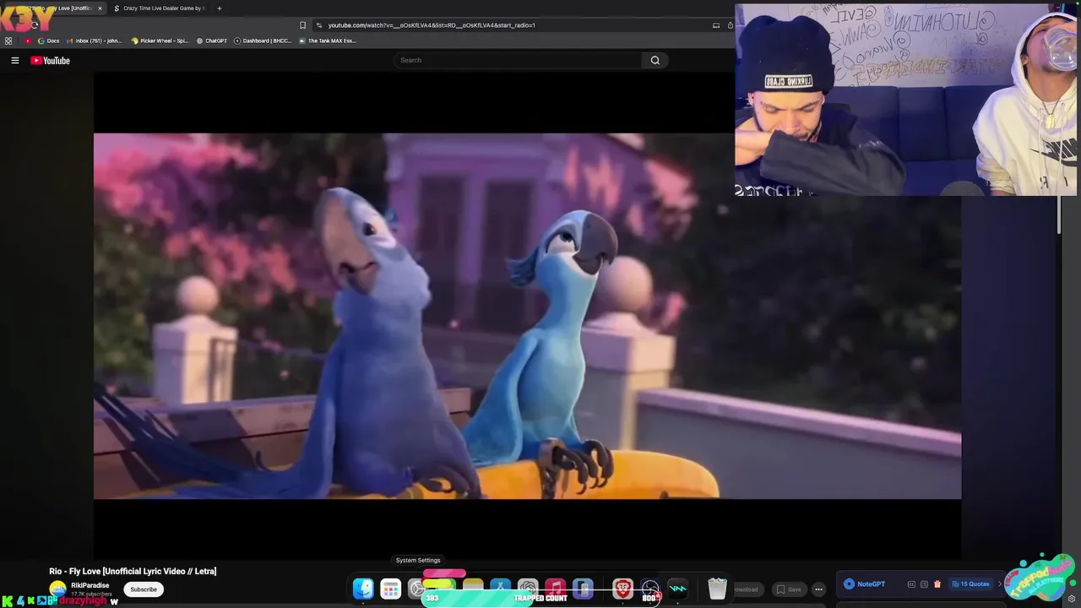Reload the page with the refresh icon
The height and width of the screenshot is (608, 1081).
tap(34, 25)
